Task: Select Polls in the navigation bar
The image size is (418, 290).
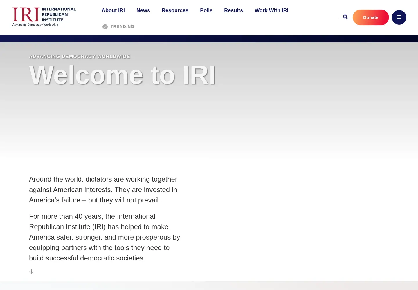Action: 206,10
